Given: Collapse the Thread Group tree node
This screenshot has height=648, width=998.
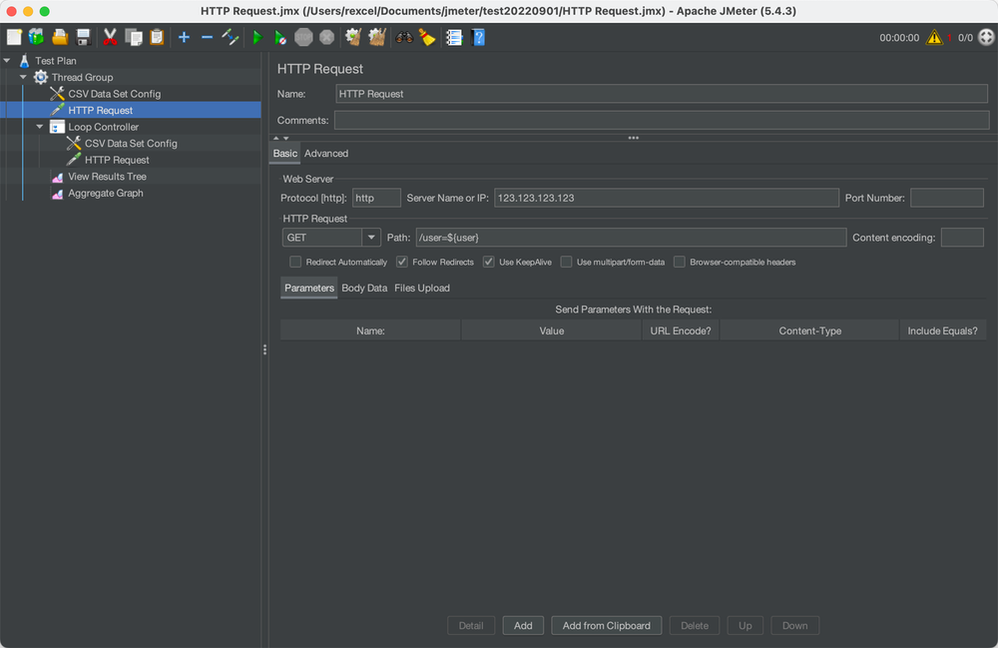Looking at the screenshot, I should [x=23, y=77].
